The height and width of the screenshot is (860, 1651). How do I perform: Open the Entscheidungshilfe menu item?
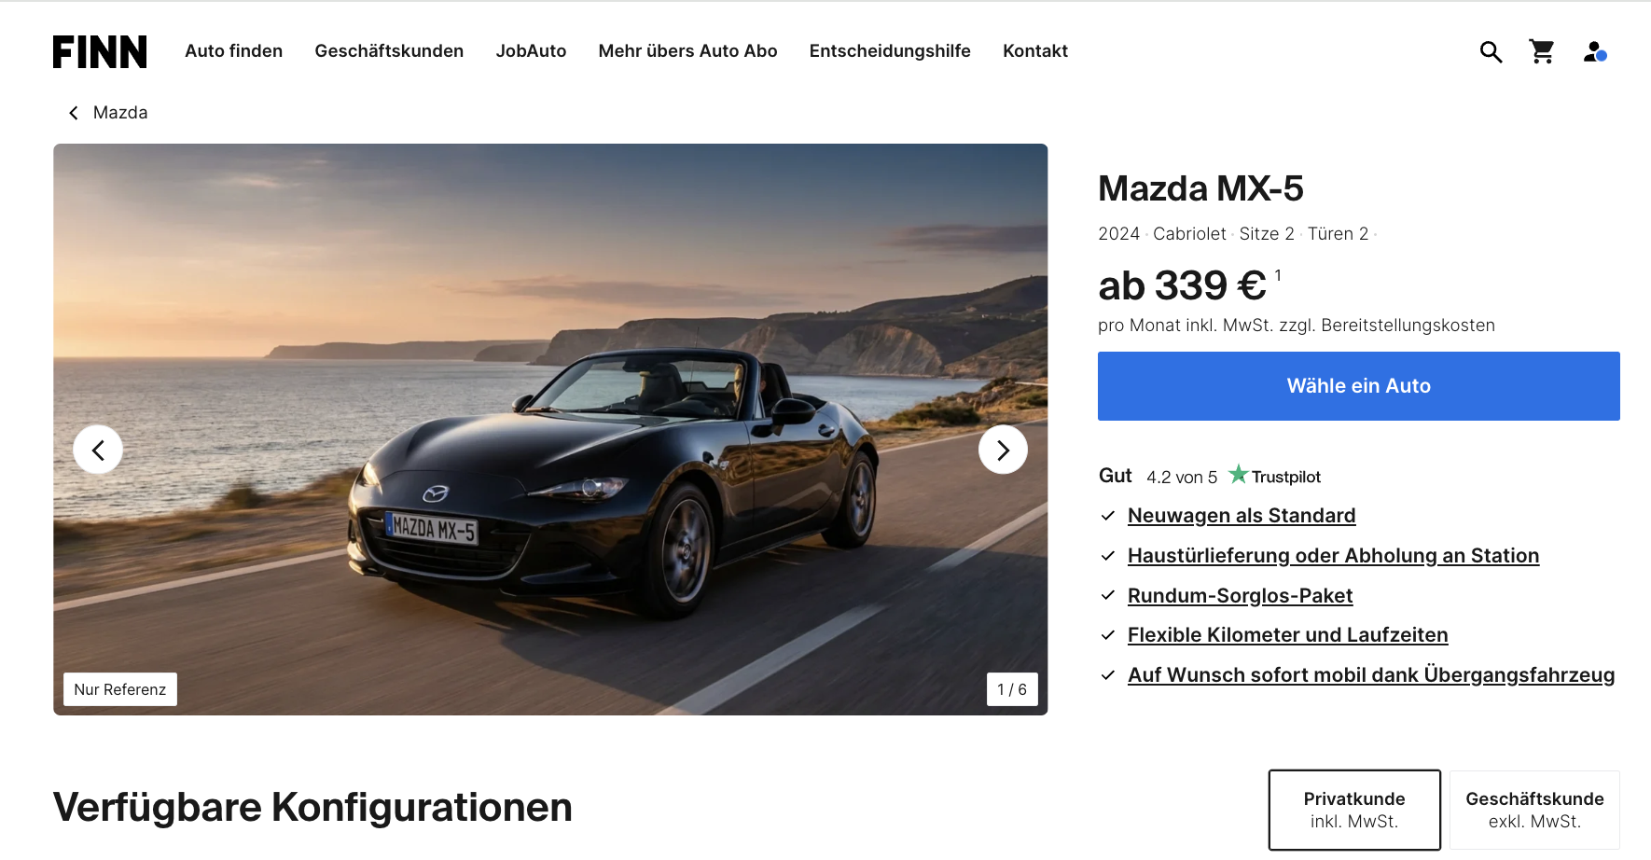(x=890, y=51)
